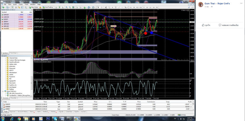Select the ZigZag indicator in Navigator
Screen dimensions: 245x121
pos(11,89)
